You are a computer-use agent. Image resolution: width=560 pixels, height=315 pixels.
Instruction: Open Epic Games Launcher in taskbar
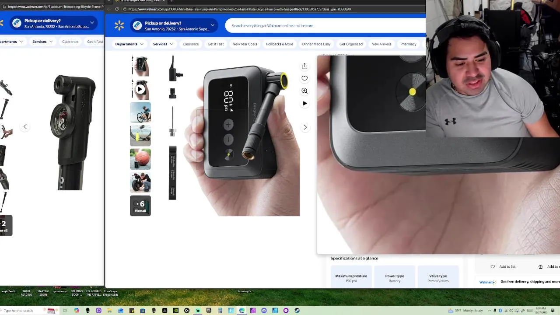(209, 310)
